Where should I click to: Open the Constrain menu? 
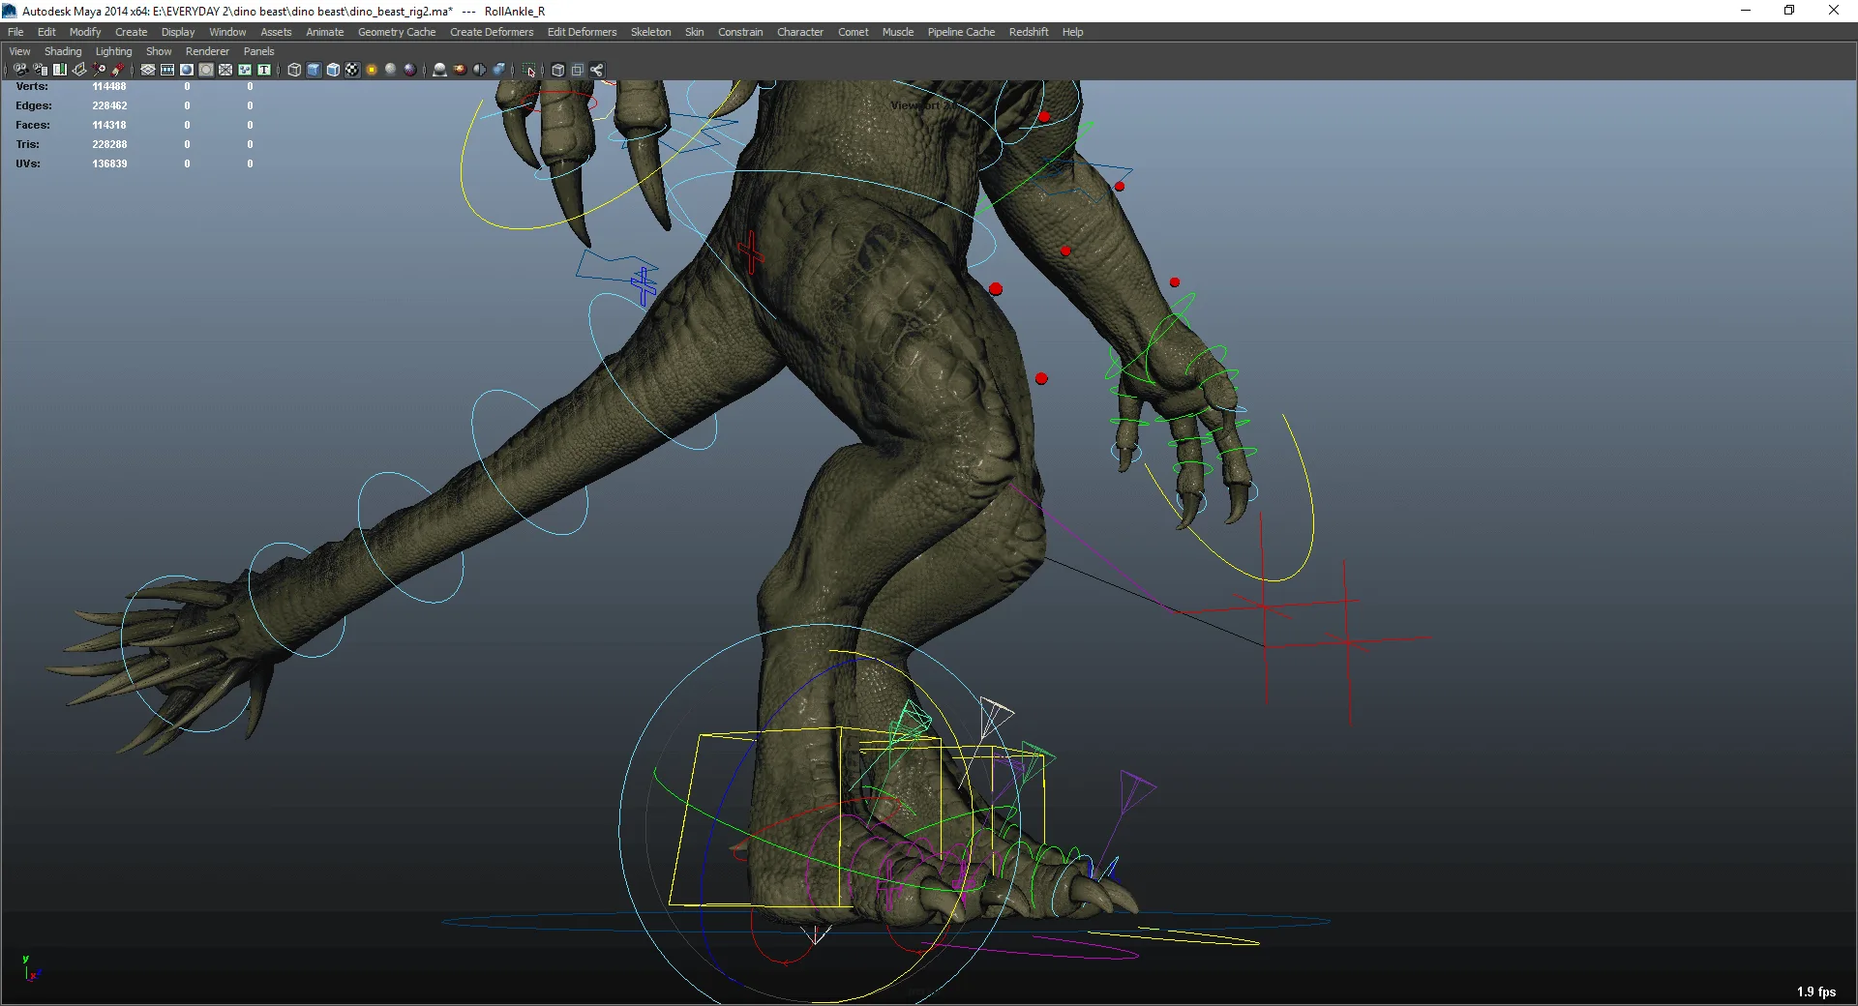click(740, 32)
